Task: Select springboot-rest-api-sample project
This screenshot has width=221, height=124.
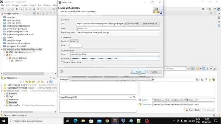Action: point(18,43)
